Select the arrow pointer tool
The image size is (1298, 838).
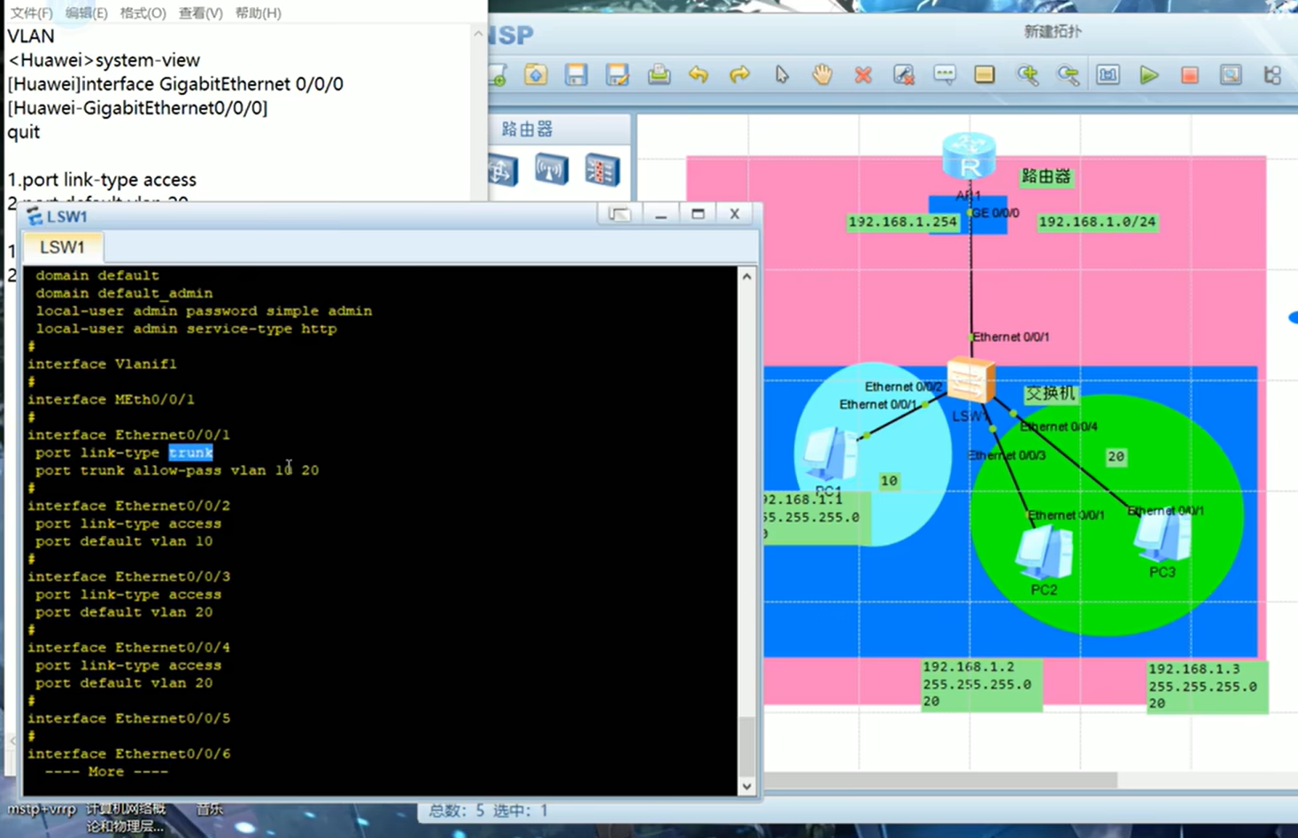(x=781, y=75)
